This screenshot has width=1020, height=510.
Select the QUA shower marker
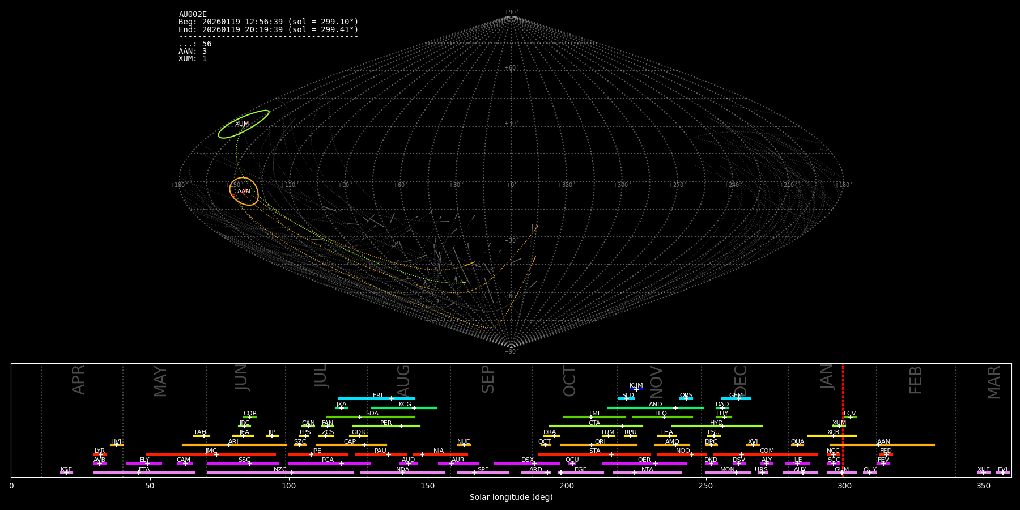797,445
